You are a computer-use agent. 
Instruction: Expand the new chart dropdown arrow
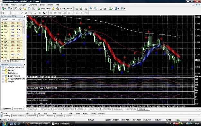(x=6, y=9)
